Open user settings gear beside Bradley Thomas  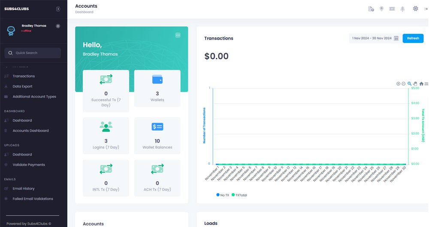58,26
